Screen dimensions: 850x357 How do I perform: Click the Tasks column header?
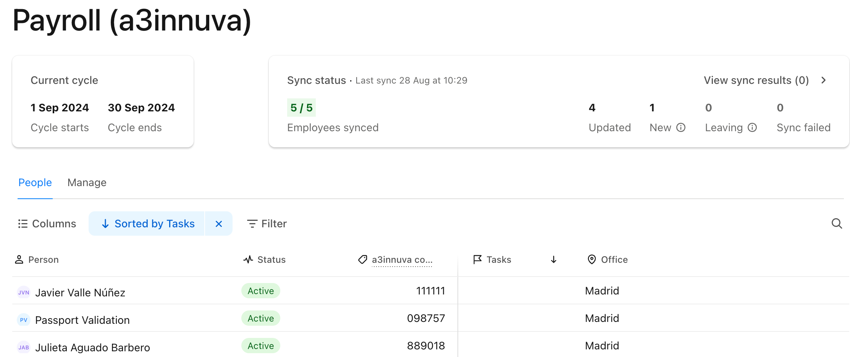[x=492, y=260]
